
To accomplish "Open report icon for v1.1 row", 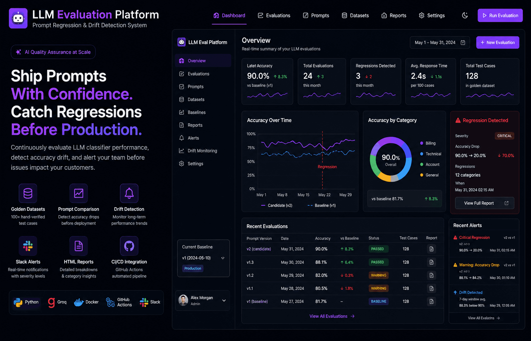I will pyautogui.click(x=432, y=288).
